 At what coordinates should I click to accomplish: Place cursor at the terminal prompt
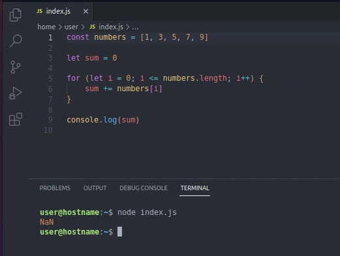(119, 232)
